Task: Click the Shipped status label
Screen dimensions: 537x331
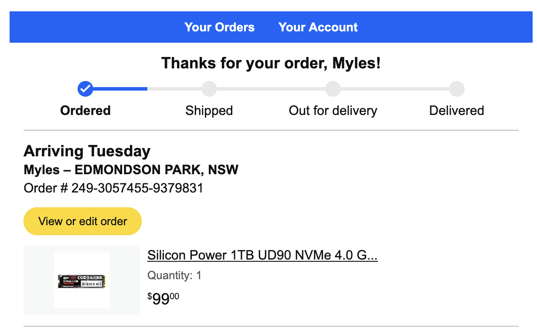Action: point(209,111)
